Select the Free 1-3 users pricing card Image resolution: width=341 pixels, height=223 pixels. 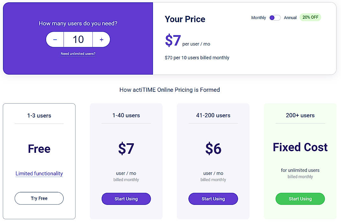39,149
